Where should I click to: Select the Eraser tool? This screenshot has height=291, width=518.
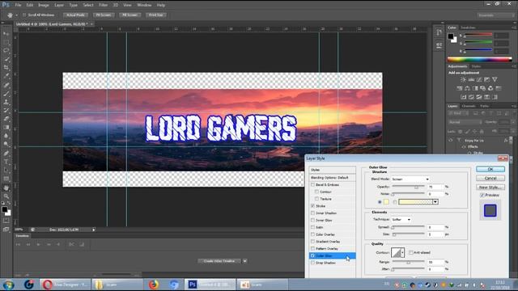point(6,119)
